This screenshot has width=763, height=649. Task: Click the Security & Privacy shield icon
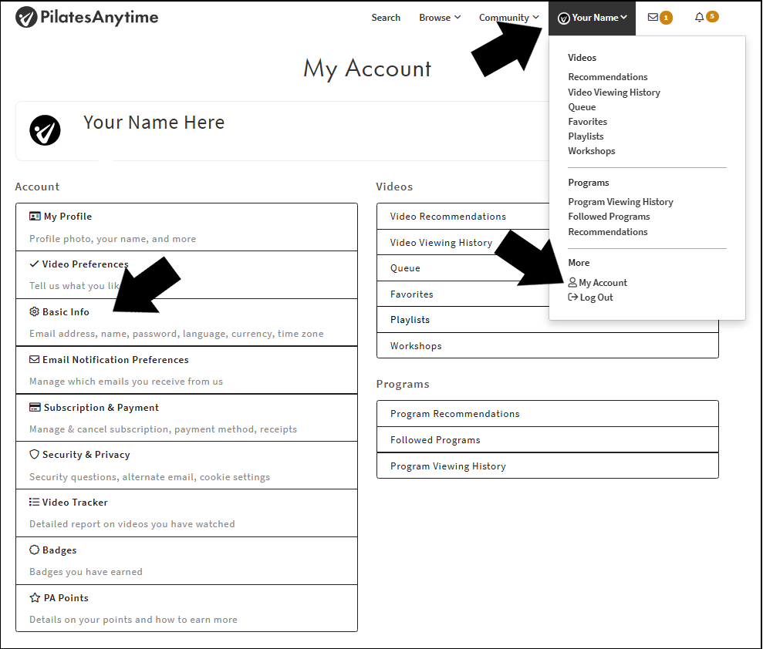click(34, 455)
